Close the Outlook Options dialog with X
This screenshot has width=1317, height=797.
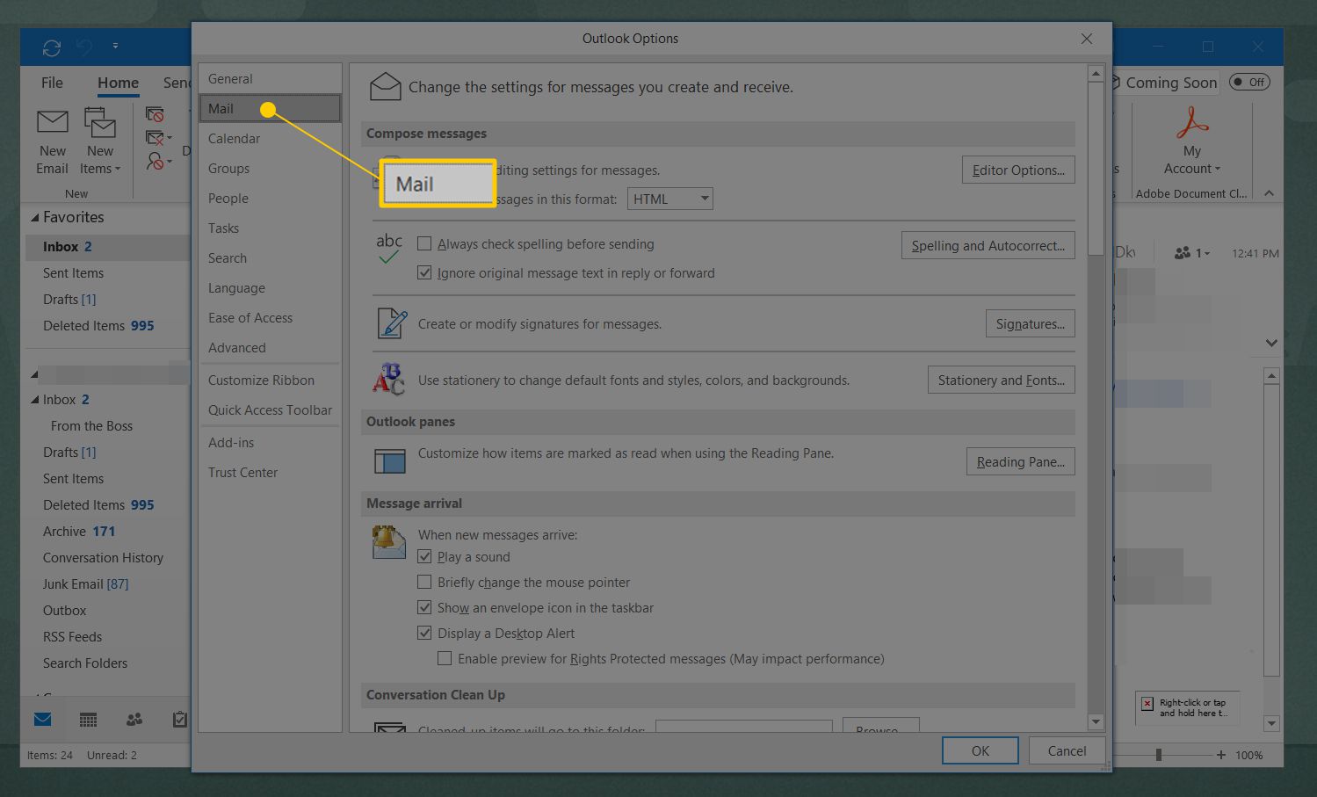tap(1087, 39)
